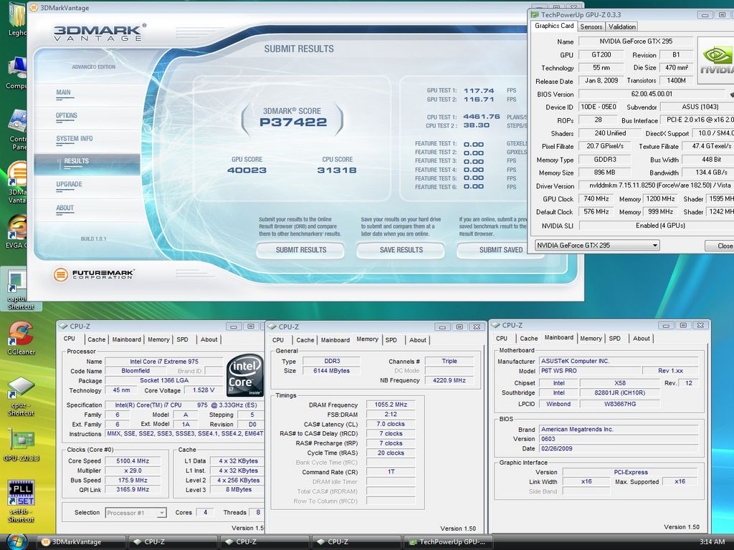This screenshot has height=550, width=734.
Task: Click the BIOS date 02/26/2009
Action: 619,448
